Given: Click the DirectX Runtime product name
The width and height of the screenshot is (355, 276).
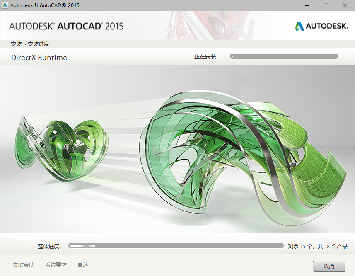Looking at the screenshot, I should [39, 58].
